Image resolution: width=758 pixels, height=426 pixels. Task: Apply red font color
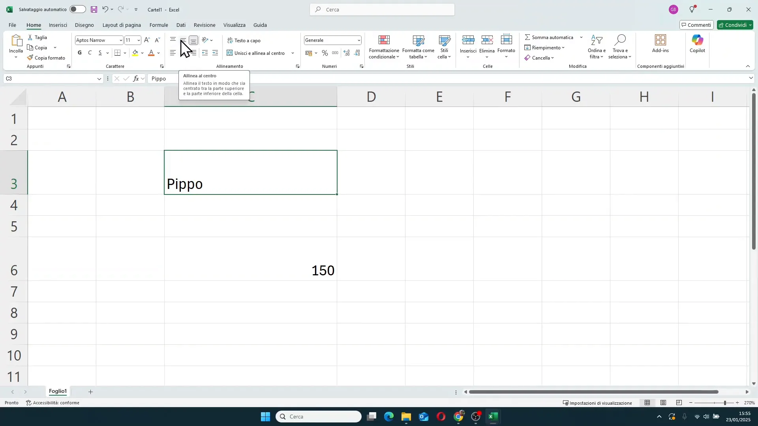pos(151,53)
